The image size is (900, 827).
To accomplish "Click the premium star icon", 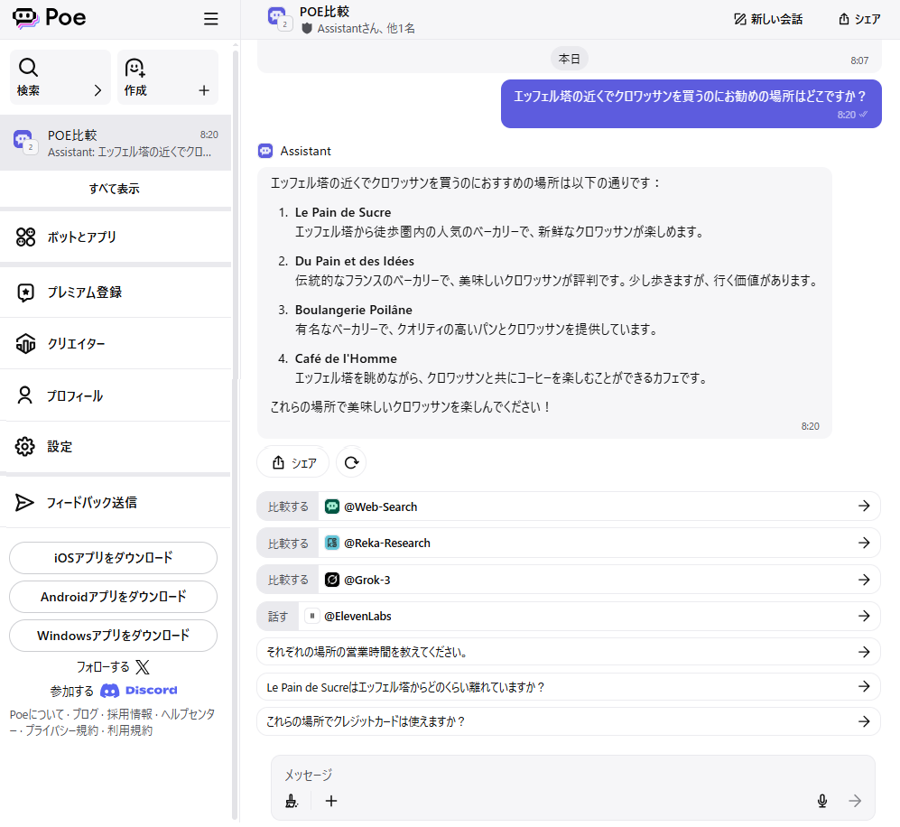I will point(25,293).
